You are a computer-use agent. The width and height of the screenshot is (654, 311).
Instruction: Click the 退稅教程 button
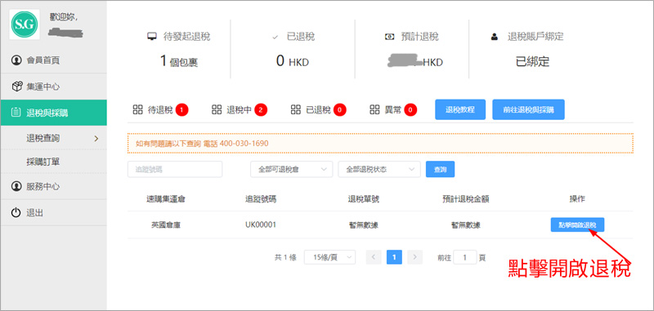click(460, 109)
